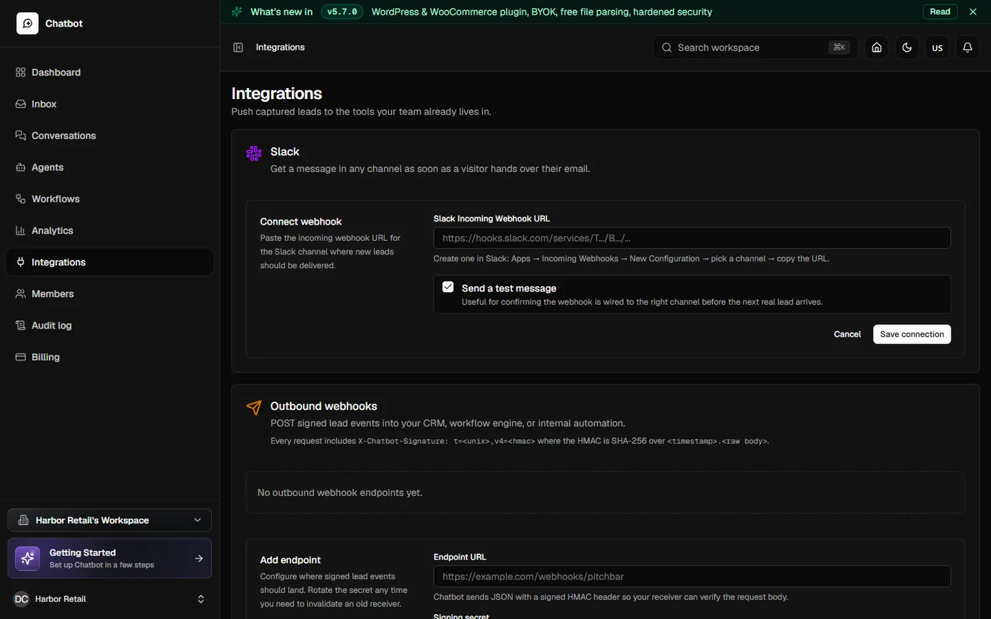This screenshot has height=619, width=991.
Task: View the Audit log
Action: 110,325
